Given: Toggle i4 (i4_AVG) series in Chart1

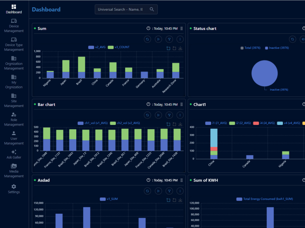Looking at the screenshot, I should 264,123.
